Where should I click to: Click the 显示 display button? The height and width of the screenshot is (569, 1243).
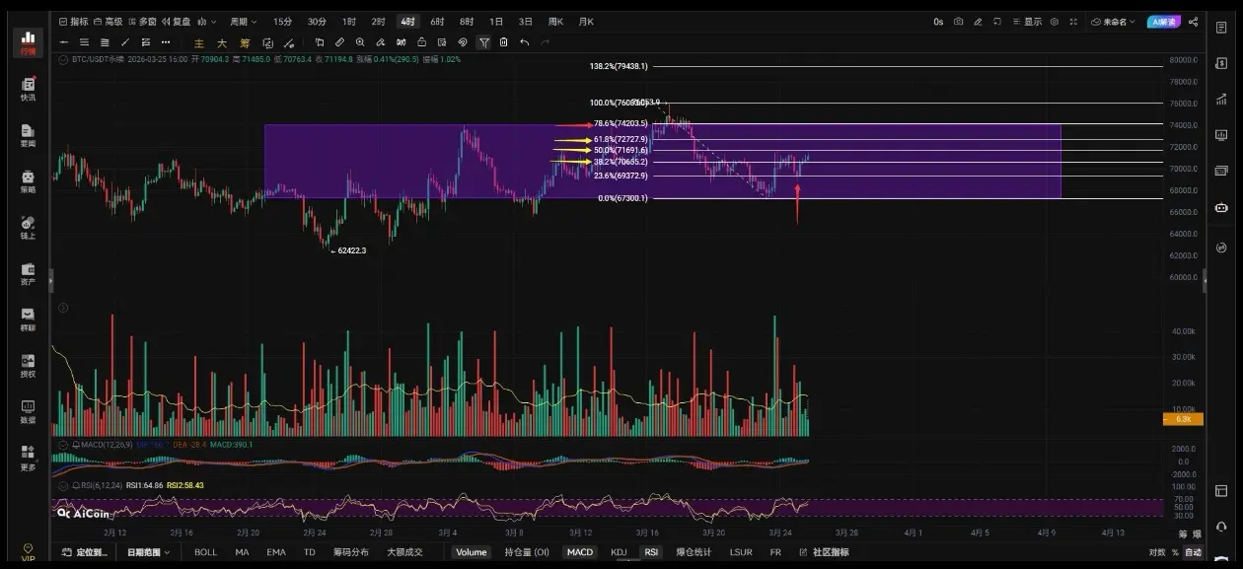click(x=1027, y=21)
